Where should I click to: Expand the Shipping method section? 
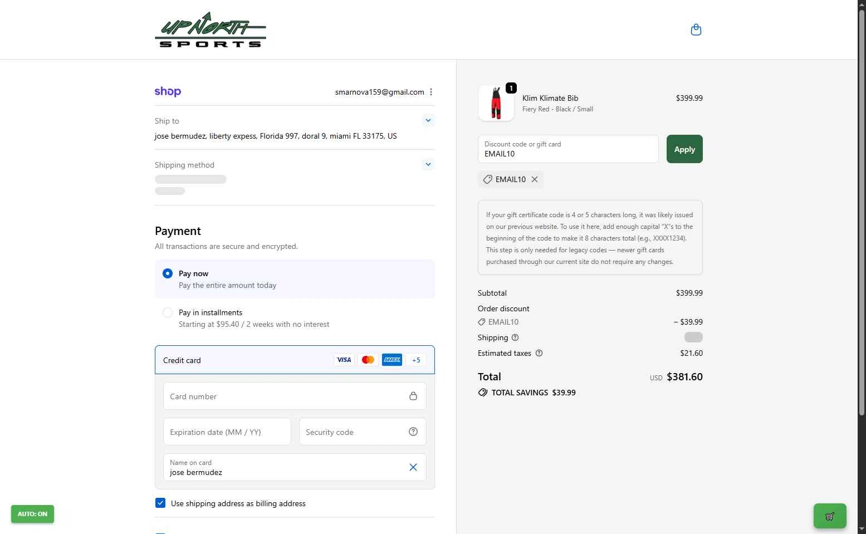428,164
